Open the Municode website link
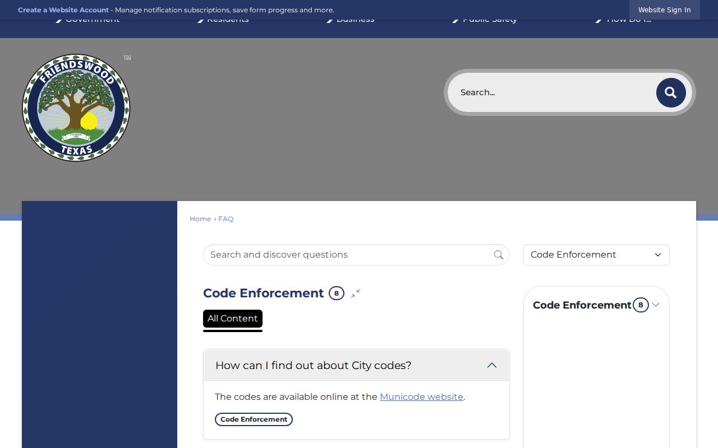This screenshot has width=718, height=448. pos(421,396)
